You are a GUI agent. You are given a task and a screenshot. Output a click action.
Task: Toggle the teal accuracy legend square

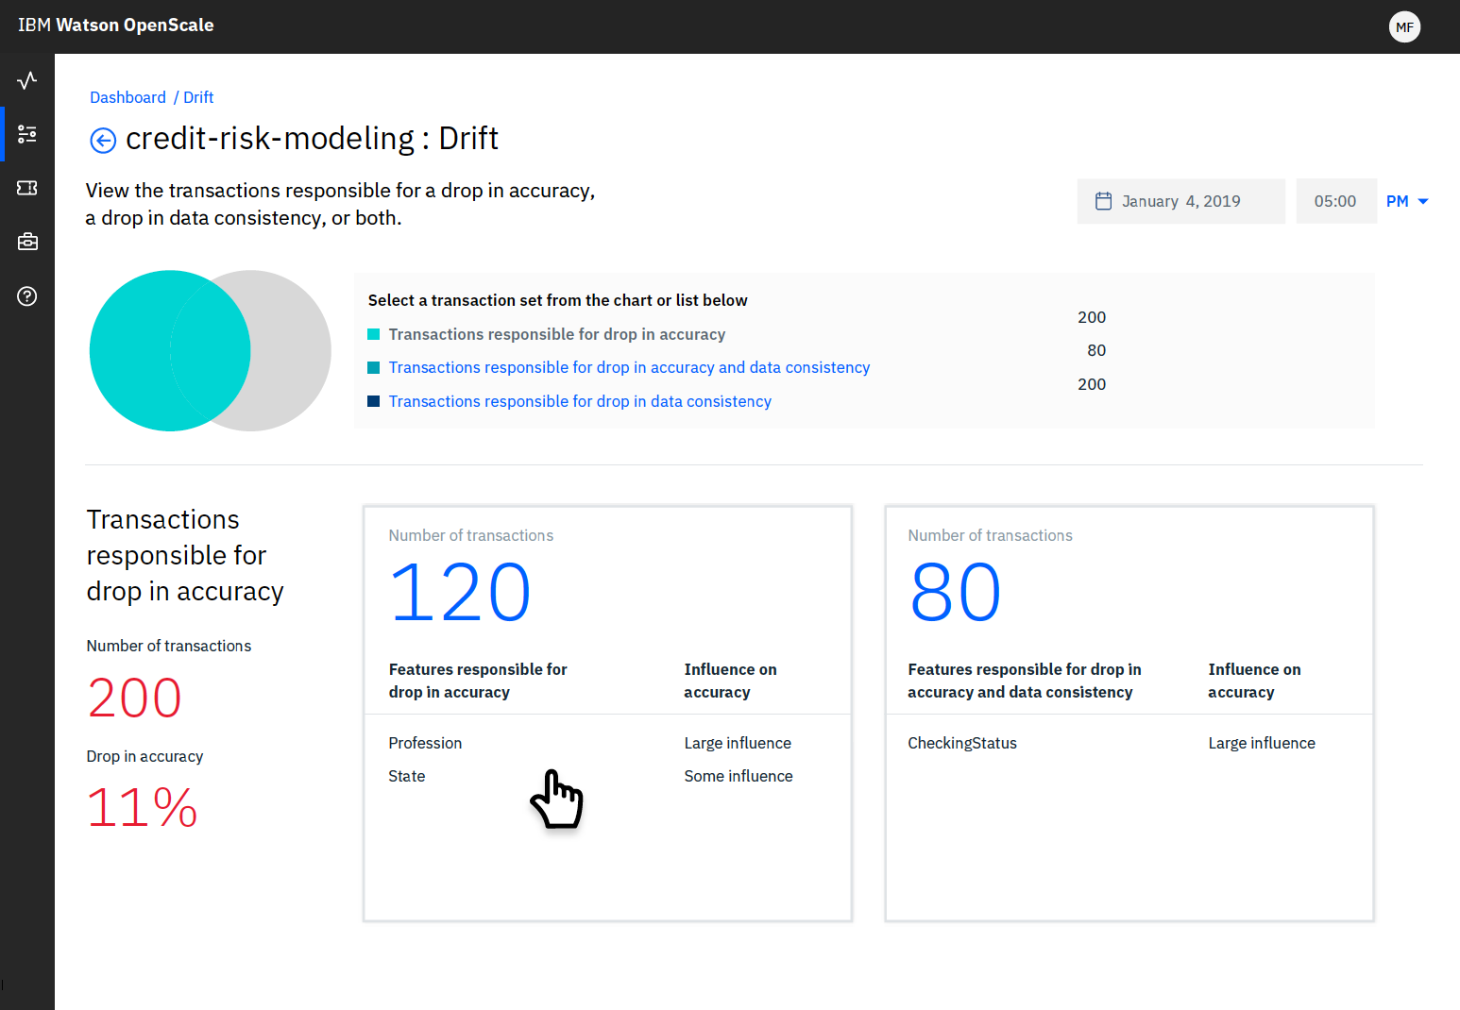click(x=373, y=333)
